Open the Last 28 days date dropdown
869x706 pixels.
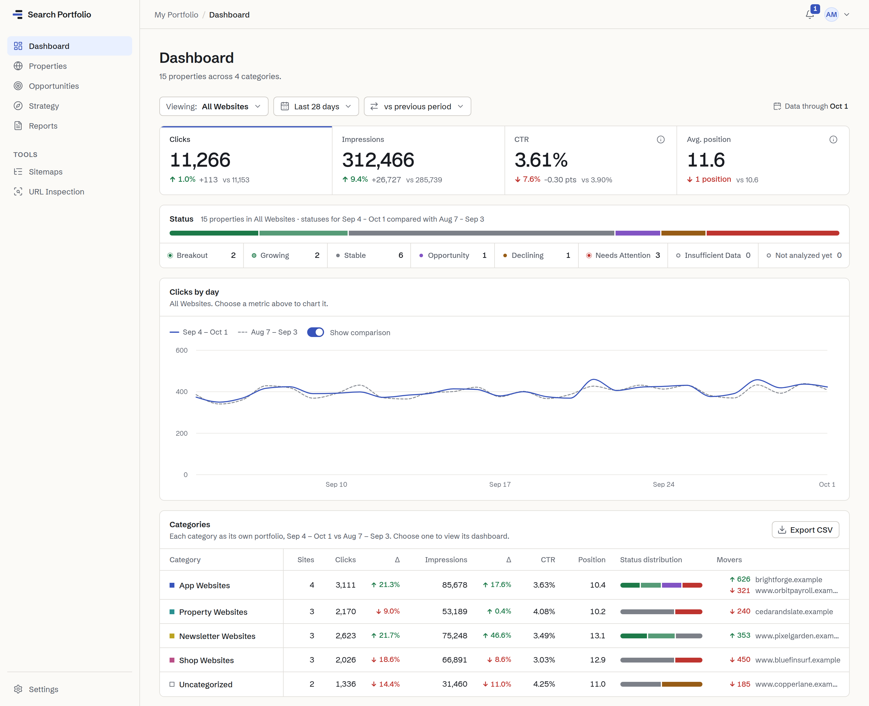coord(316,106)
